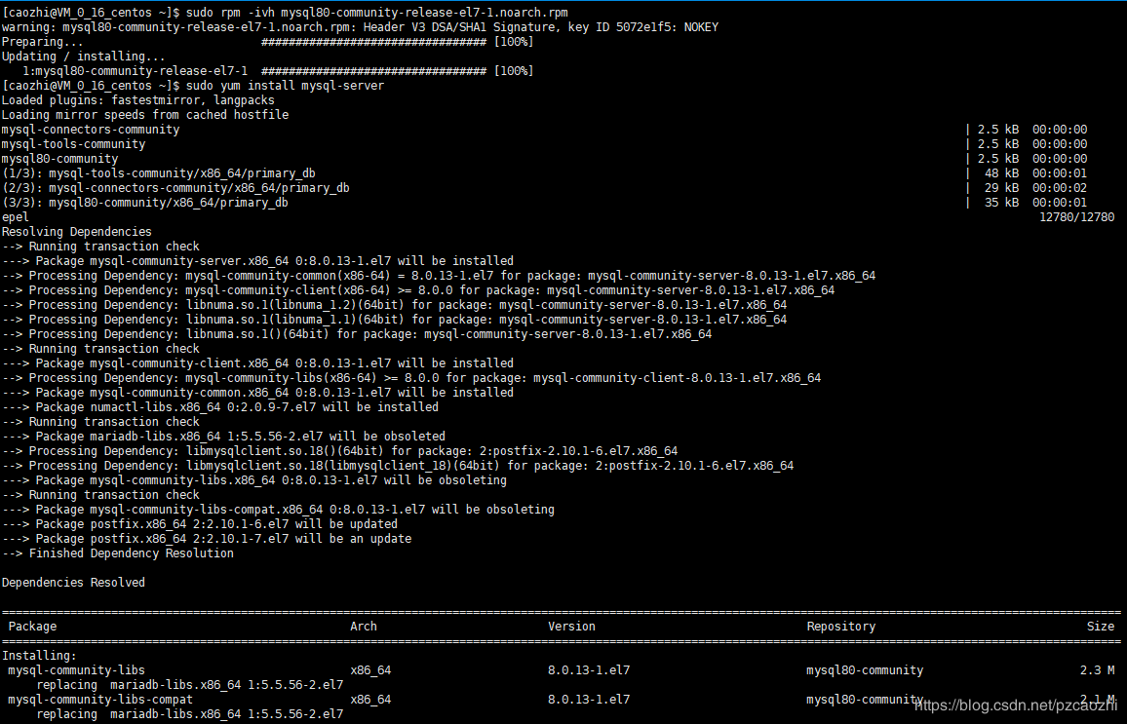The height and width of the screenshot is (724, 1127).
Task: Click the Package column header
Action: click(x=31, y=626)
